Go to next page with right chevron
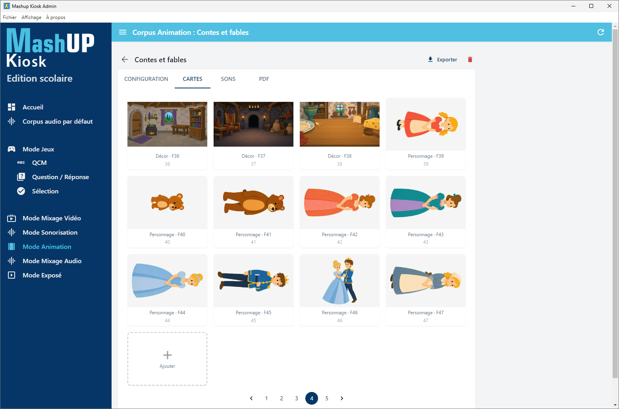 [x=342, y=398]
